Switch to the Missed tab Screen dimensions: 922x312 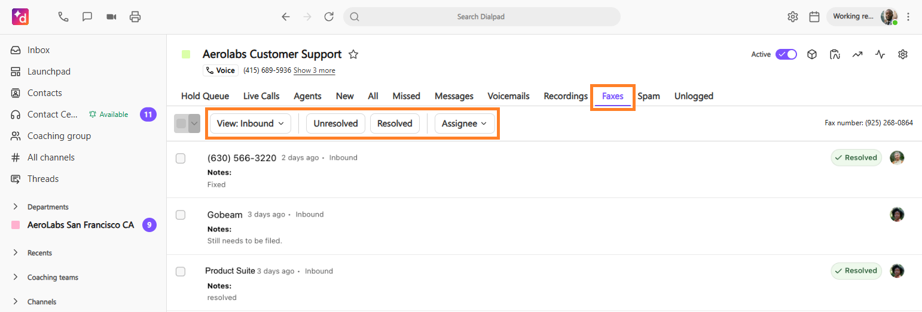[407, 96]
